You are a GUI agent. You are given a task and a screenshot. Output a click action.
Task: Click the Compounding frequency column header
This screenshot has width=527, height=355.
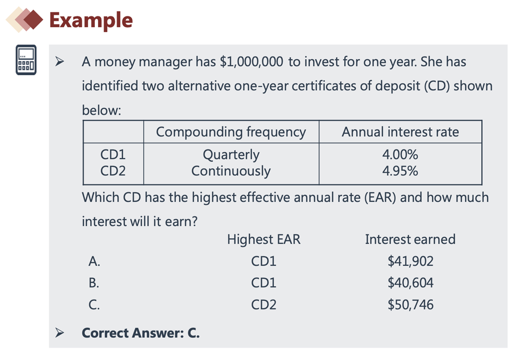point(231,132)
